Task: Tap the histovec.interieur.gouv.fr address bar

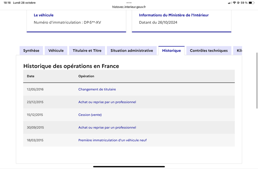Action: (129, 7)
